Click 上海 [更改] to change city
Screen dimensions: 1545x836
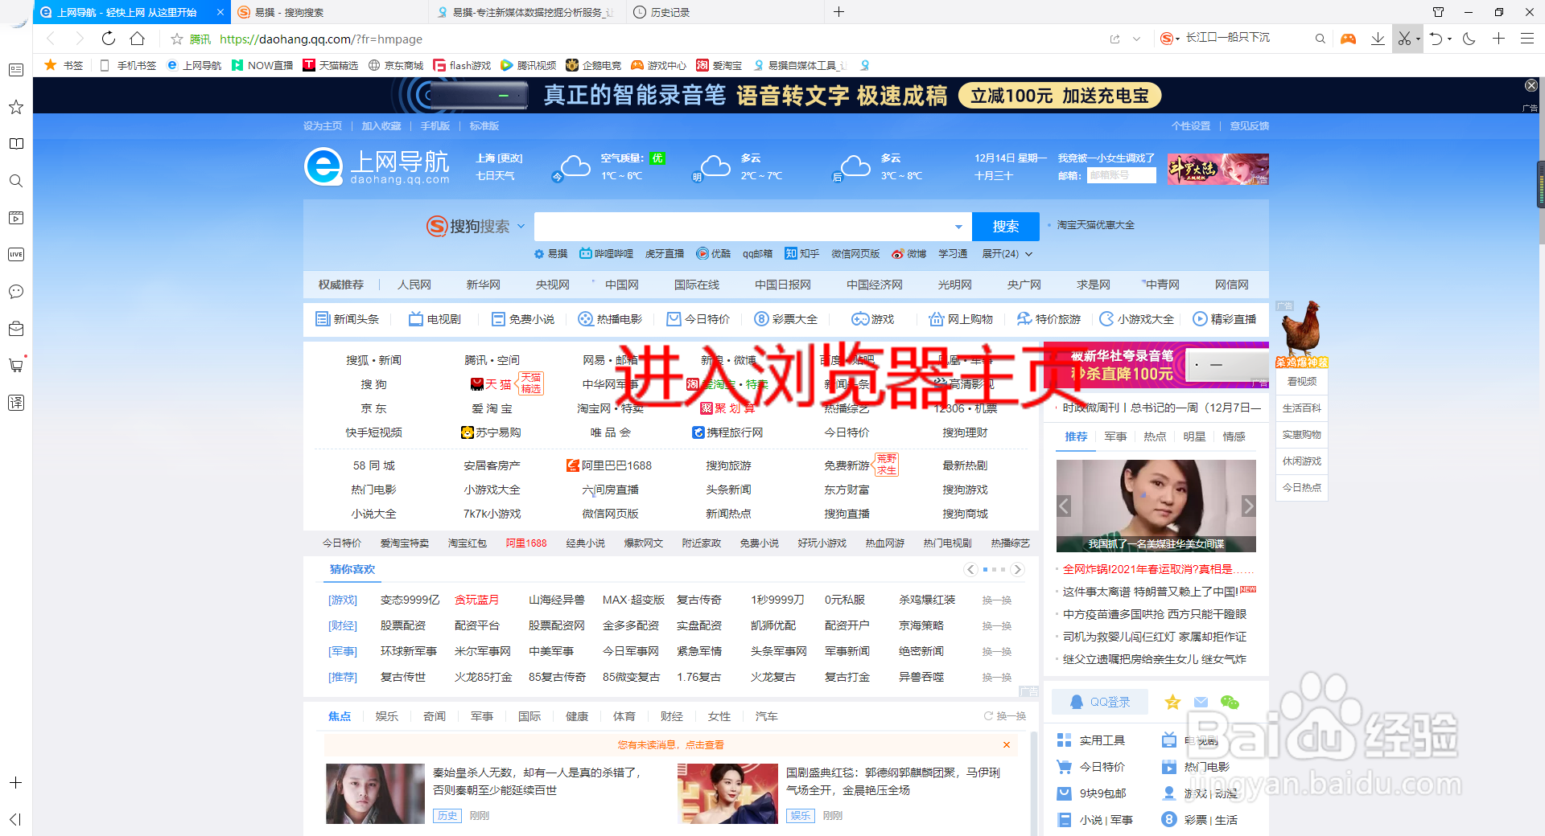(499, 158)
